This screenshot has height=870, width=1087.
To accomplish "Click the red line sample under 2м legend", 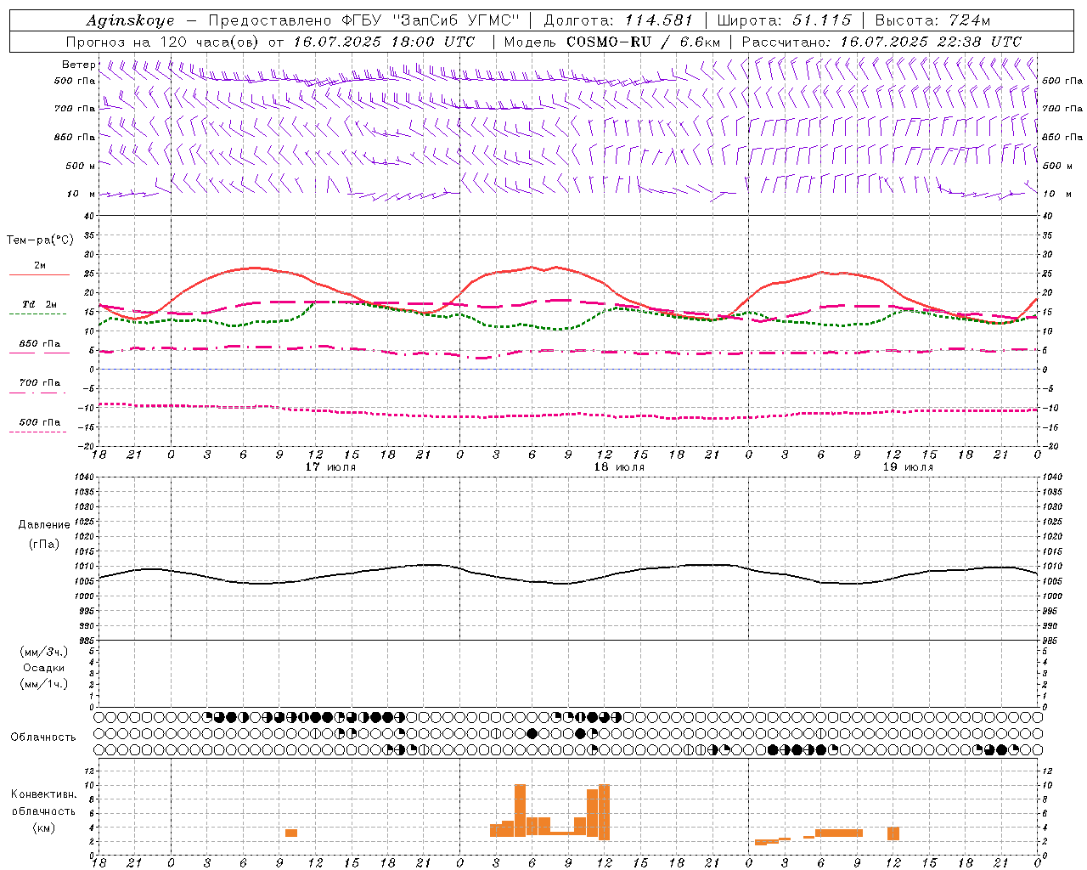I will coord(39,275).
